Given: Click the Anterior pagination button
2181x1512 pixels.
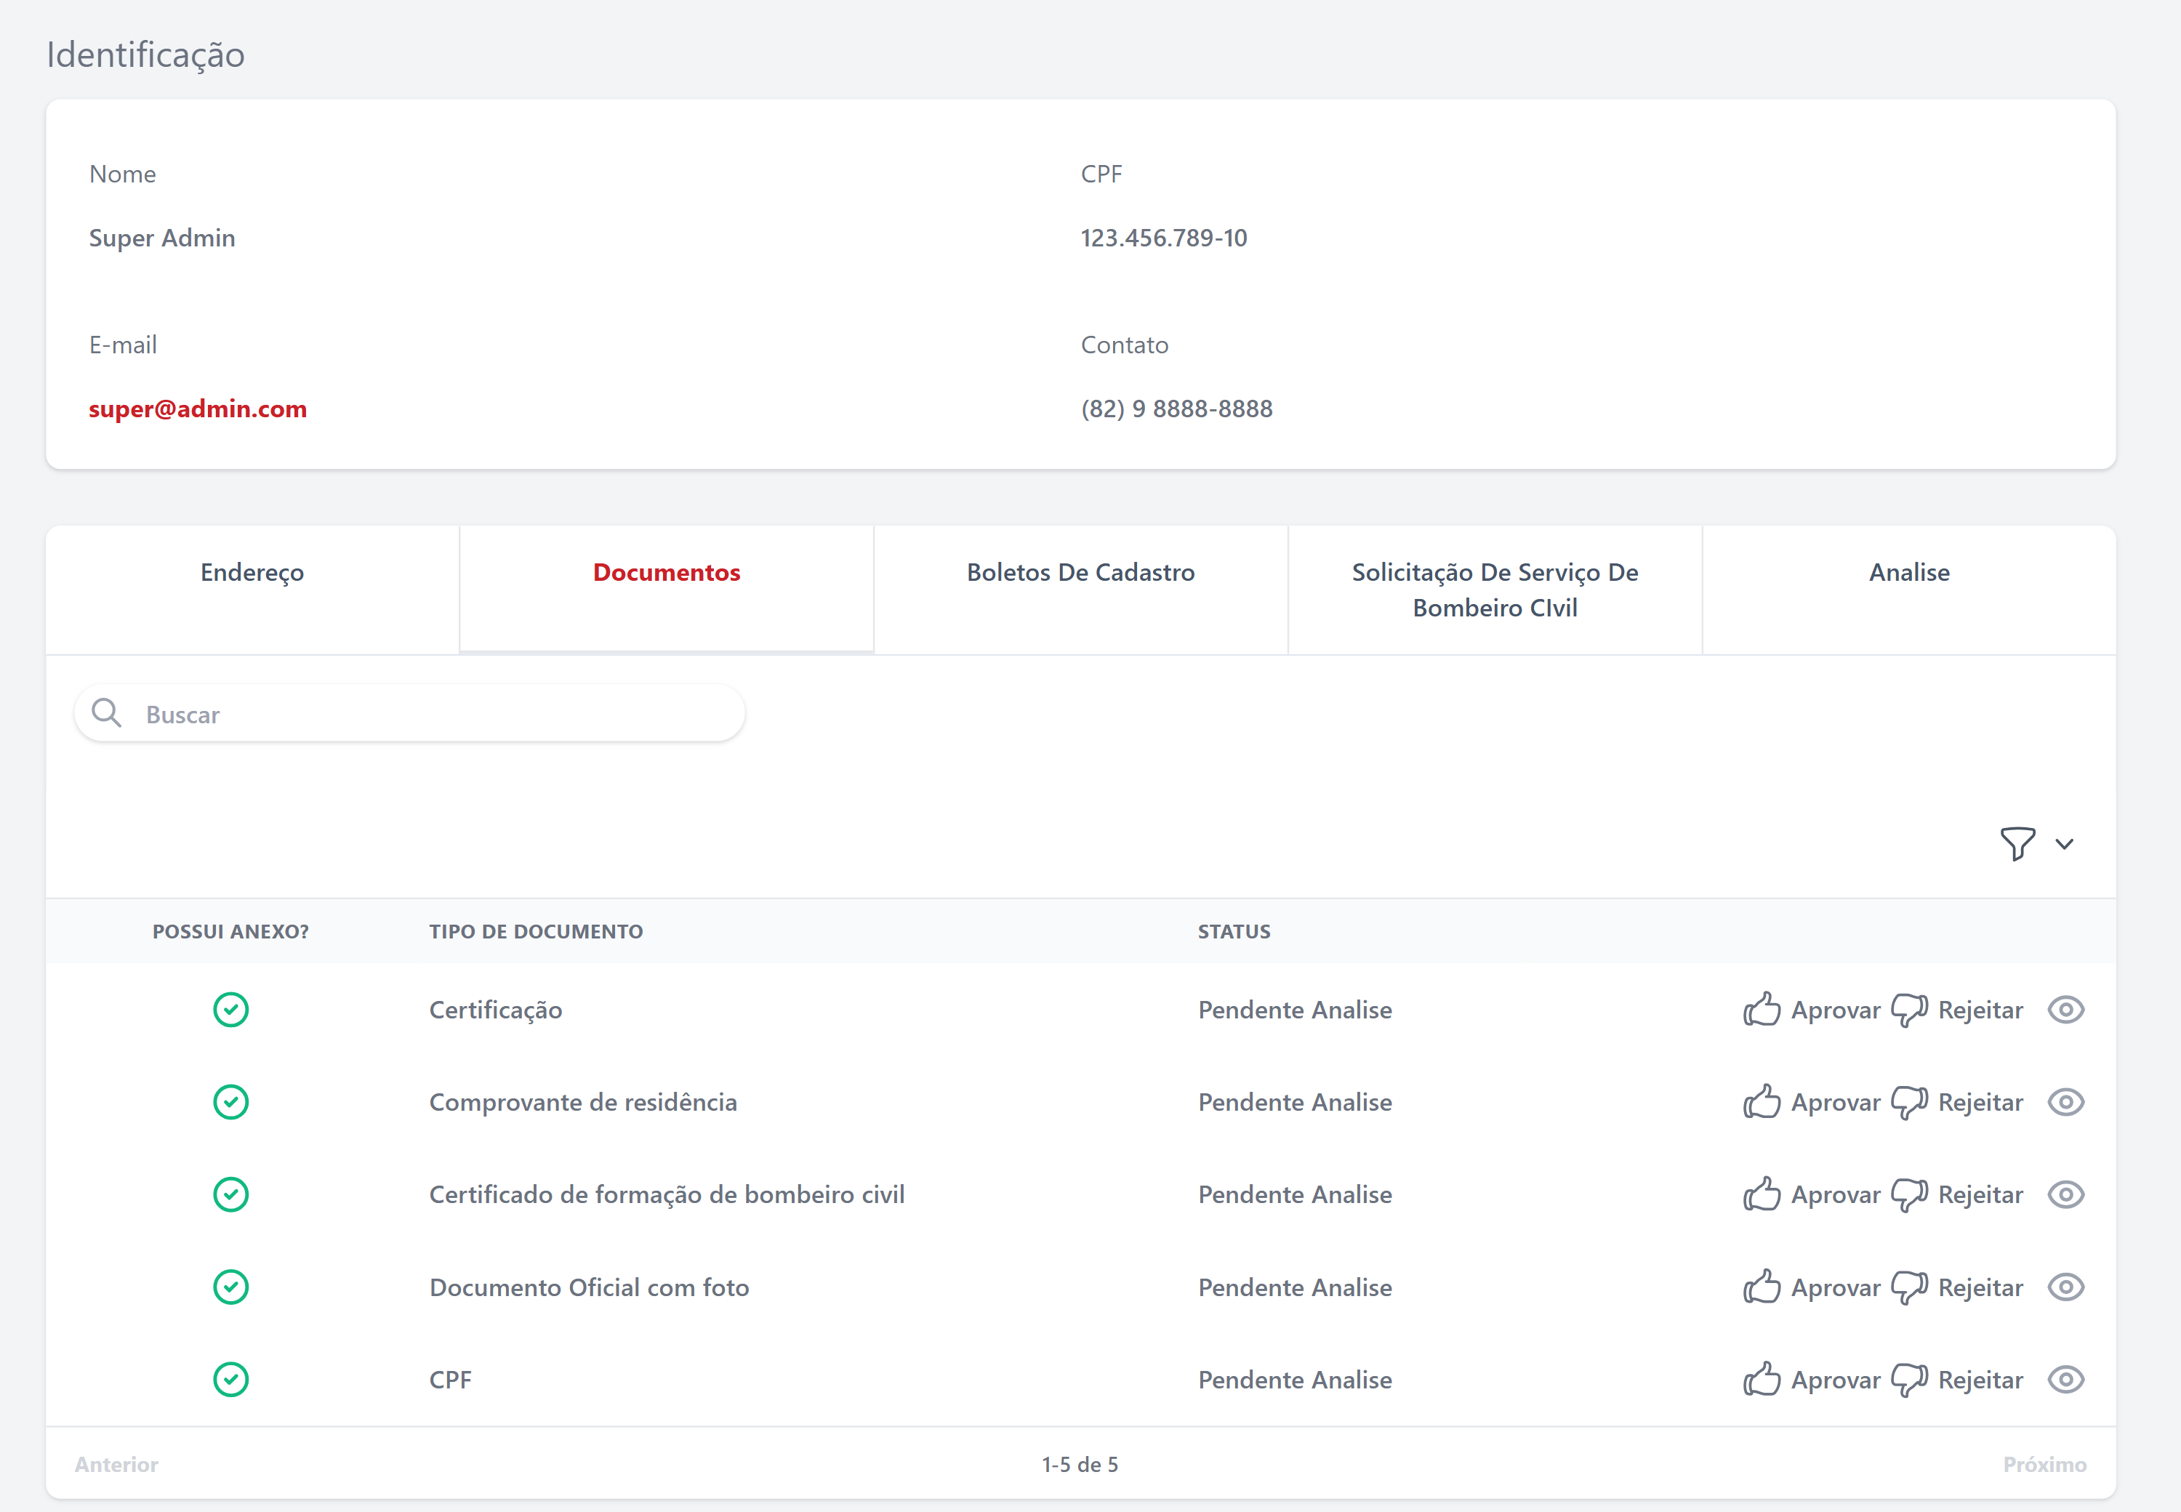Looking at the screenshot, I should [116, 1465].
